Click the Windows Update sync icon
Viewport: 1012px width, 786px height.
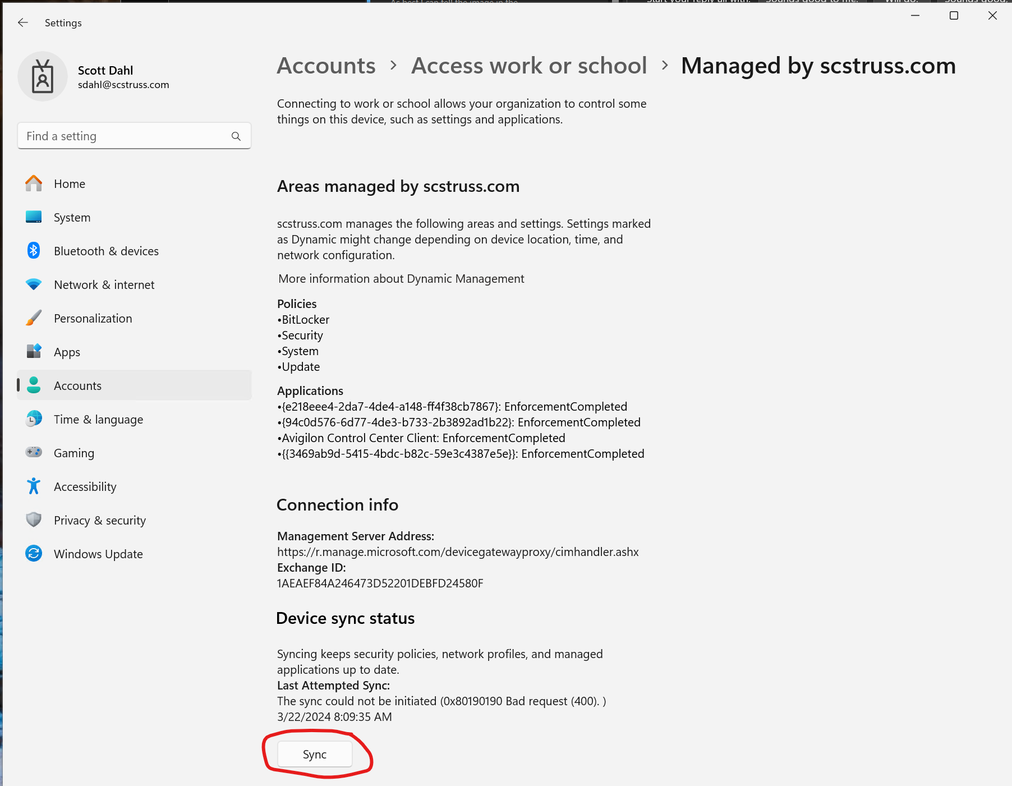pos(34,554)
